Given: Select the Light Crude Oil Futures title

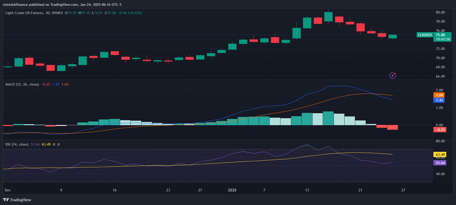Looking at the screenshot, I should point(24,13).
